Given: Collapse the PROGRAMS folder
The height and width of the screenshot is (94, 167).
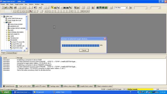Looking at the screenshot, I should pos(7,40).
